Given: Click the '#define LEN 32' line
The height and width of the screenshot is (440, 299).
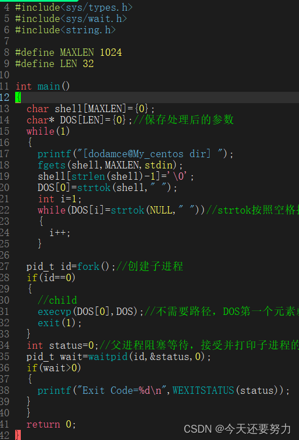Looking at the screenshot, I should (x=55, y=64).
